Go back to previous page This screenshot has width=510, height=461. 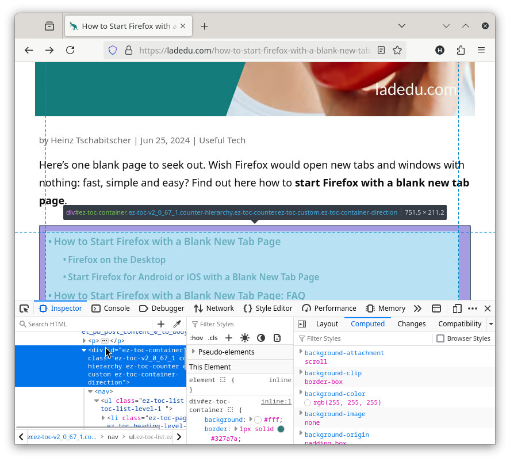tap(29, 50)
